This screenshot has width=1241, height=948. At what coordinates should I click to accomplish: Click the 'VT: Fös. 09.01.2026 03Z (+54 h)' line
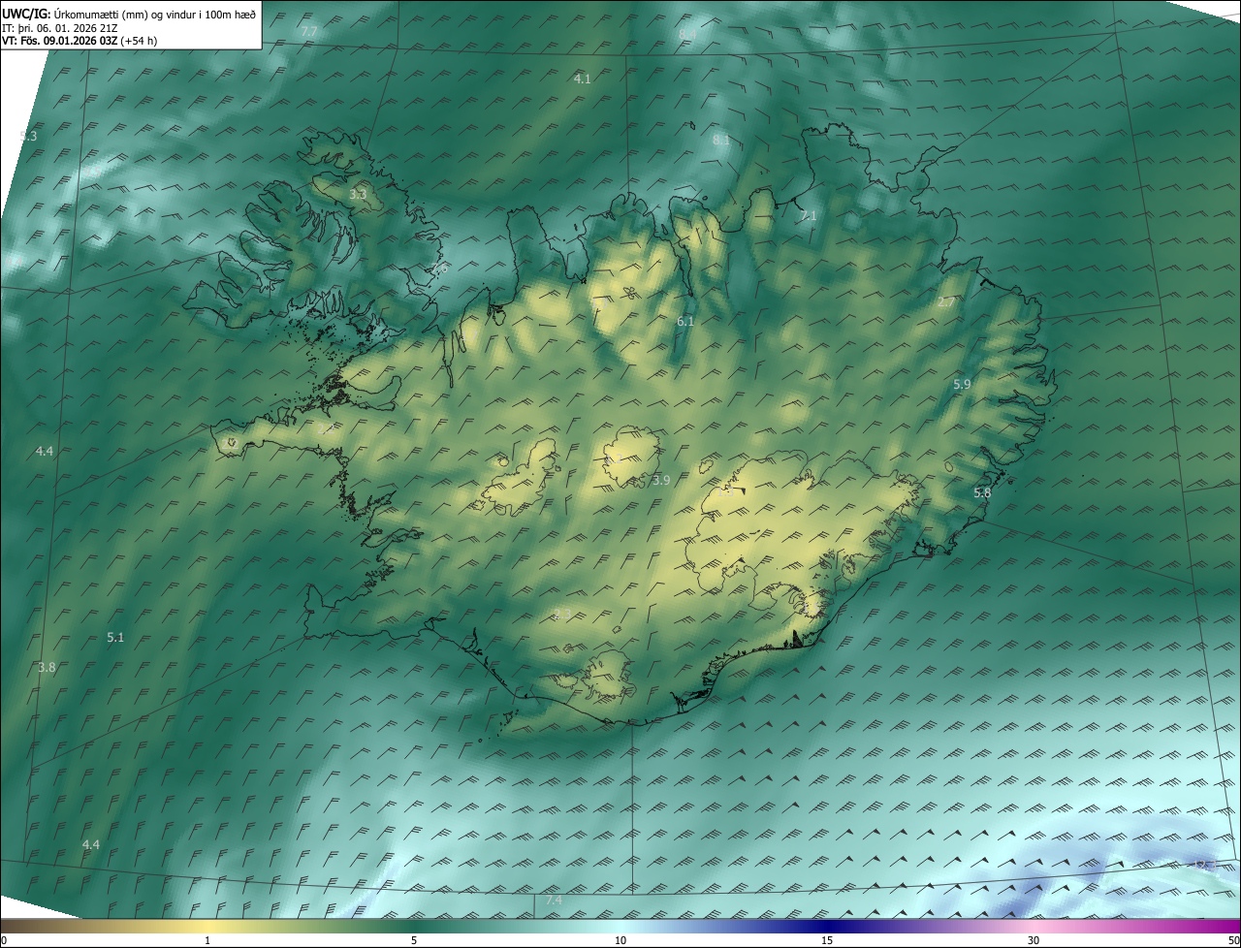80,41
